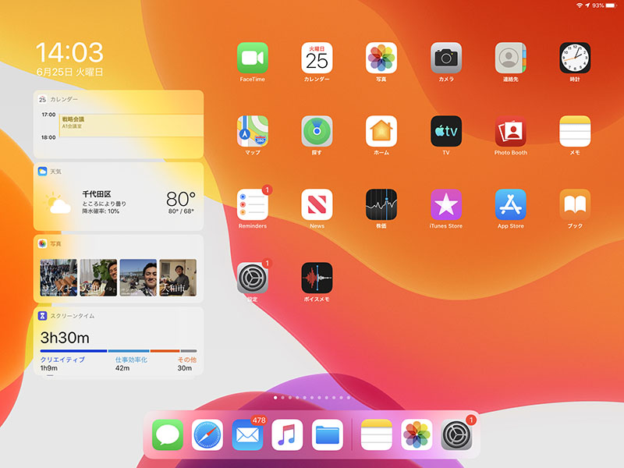Open Settings in the home grid
The width and height of the screenshot is (624, 468).
pos(252,278)
